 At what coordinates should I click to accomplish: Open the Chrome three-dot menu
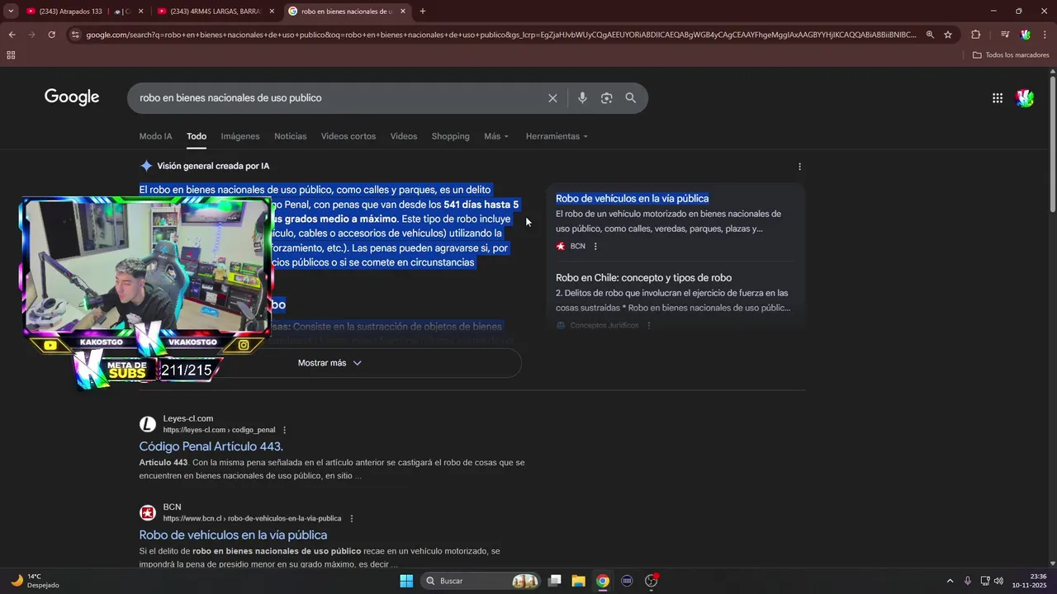tap(1045, 35)
